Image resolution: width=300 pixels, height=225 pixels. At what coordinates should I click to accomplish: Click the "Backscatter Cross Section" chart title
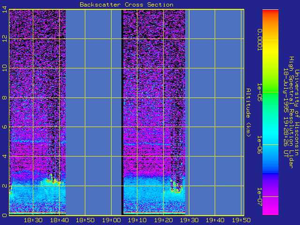tap(127, 5)
